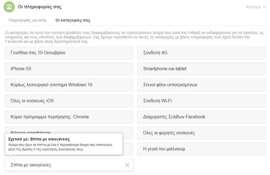Click Η γενιά του μιλένιουμ category

coord(201,149)
